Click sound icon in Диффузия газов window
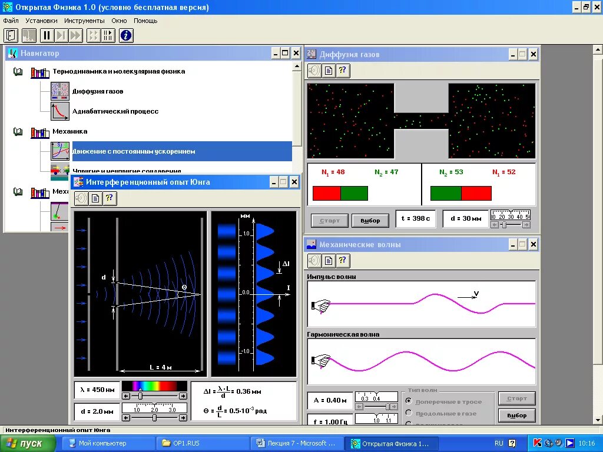Screen dimensions: 603x452 pyautogui.click(x=314, y=71)
